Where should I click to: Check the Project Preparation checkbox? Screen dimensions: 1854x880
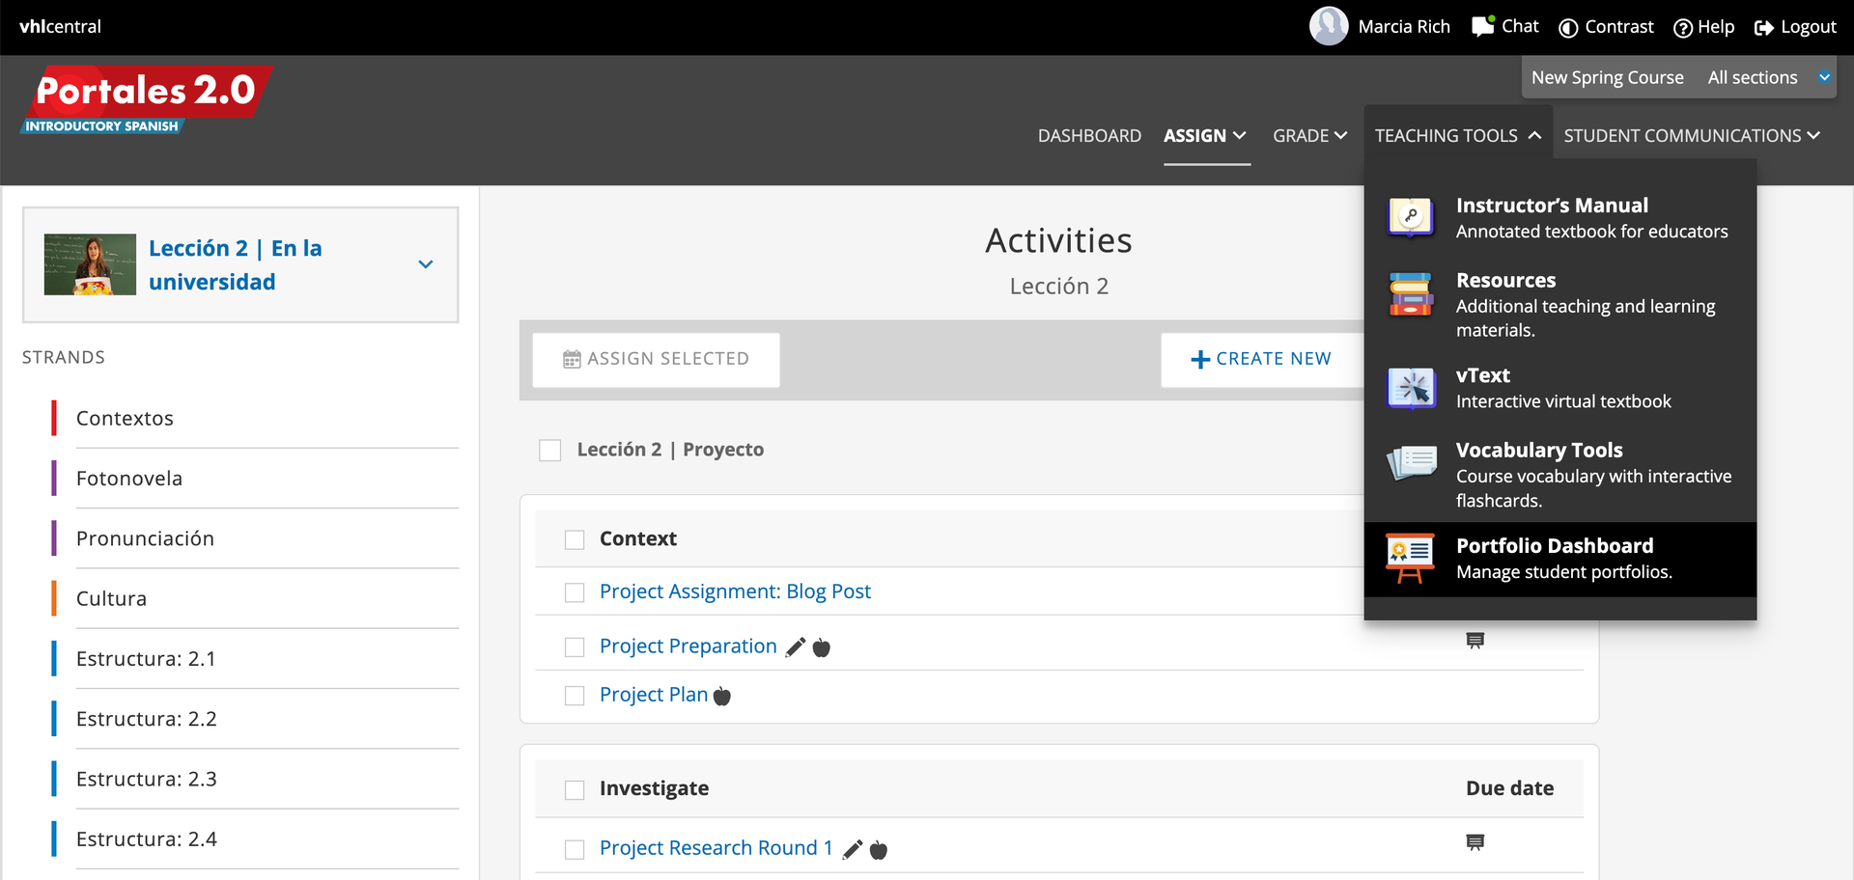point(575,647)
